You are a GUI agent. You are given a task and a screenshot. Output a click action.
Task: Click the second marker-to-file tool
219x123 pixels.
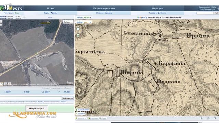[27, 92]
